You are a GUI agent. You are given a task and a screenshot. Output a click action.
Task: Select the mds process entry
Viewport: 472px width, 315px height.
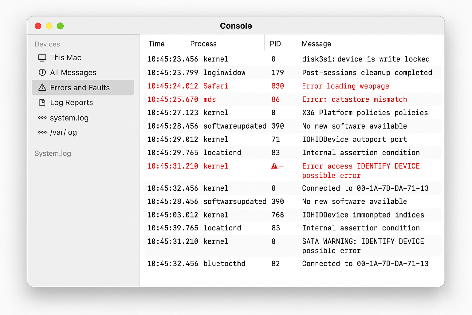tap(210, 99)
